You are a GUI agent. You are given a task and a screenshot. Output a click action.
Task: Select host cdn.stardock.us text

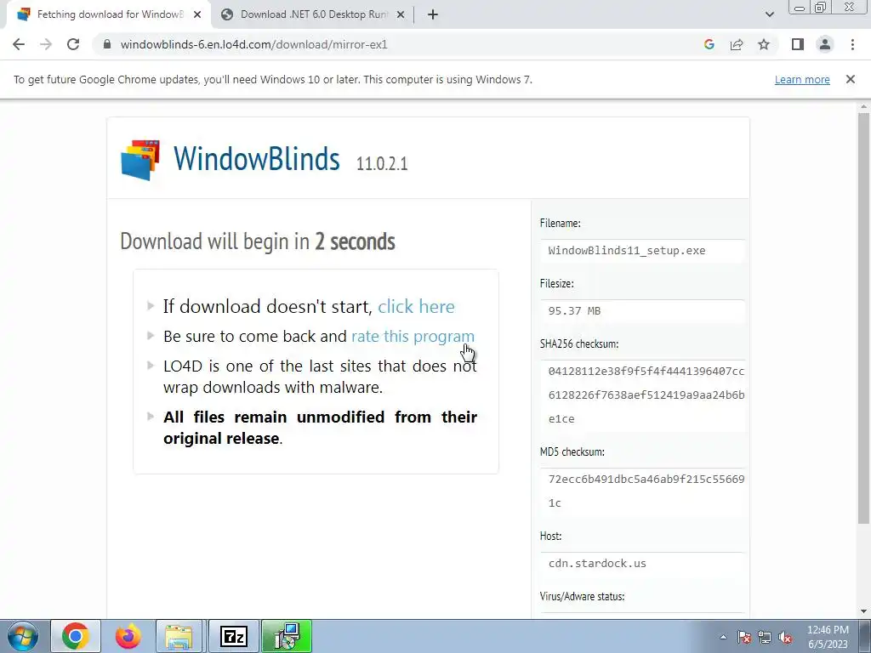597,563
